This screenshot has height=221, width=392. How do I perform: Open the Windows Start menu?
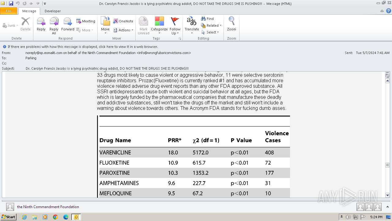[x=9, y=217]
